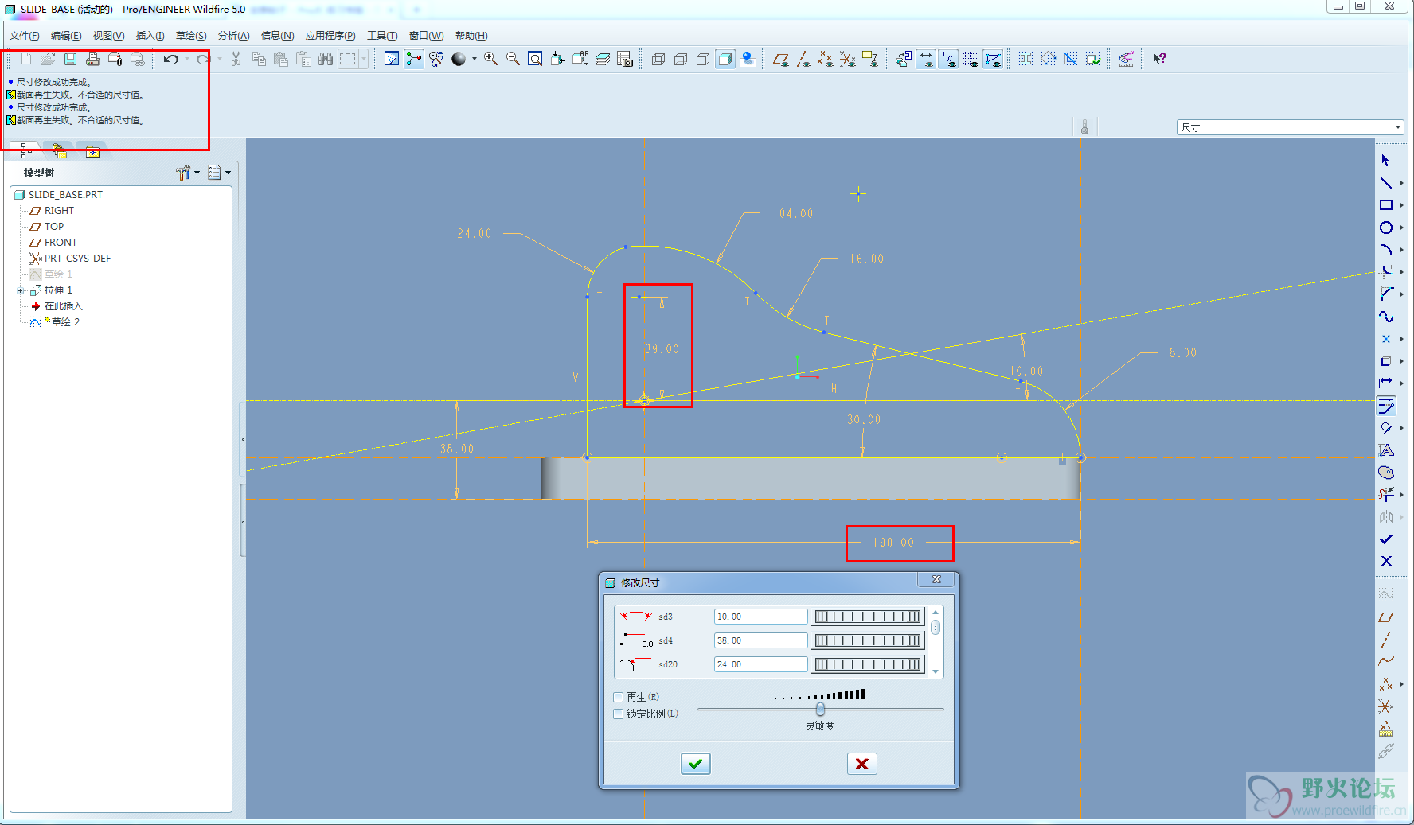
Task: Cancel with red X in 修改尺寸 dialog
Action: pyautogui.click(x=861, y=764)
